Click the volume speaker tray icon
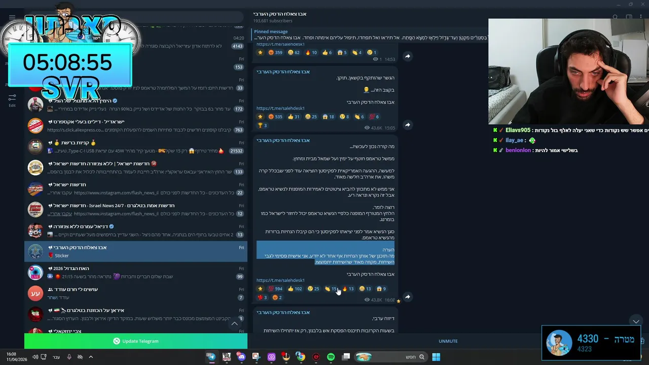Screen dimensions: 649x365 point(35,357)
